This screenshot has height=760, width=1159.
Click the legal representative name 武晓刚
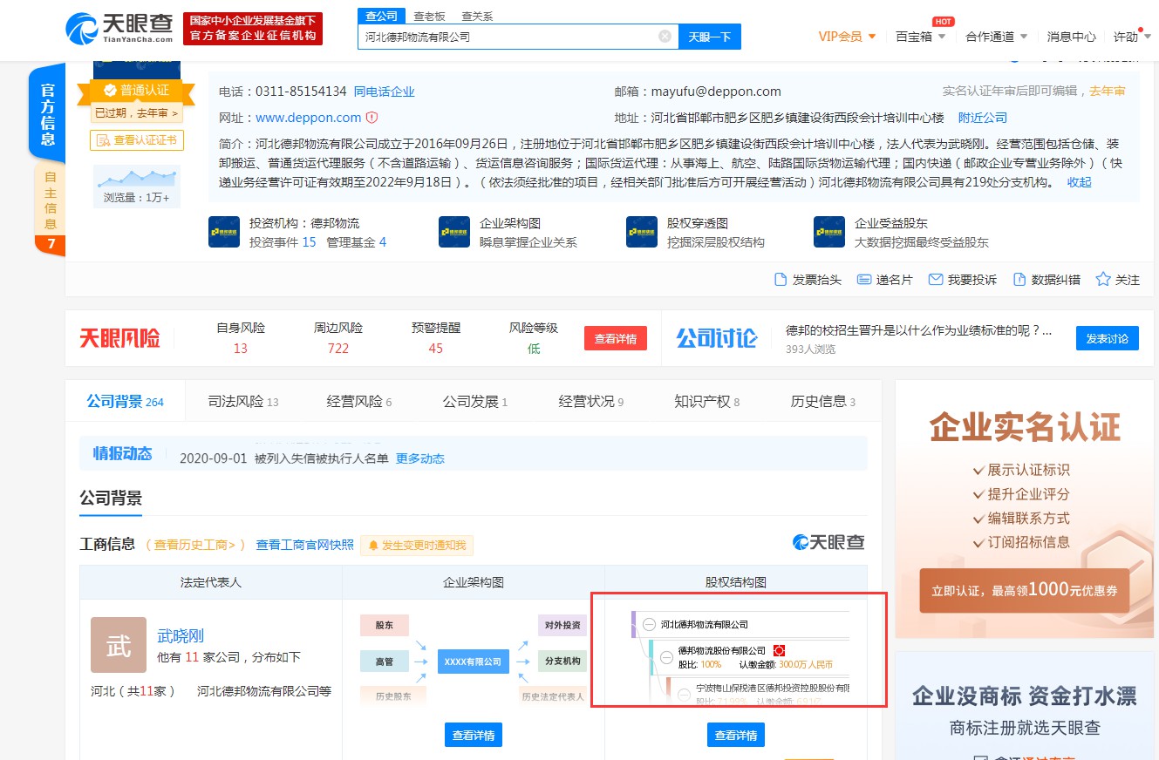pos(181,636)
